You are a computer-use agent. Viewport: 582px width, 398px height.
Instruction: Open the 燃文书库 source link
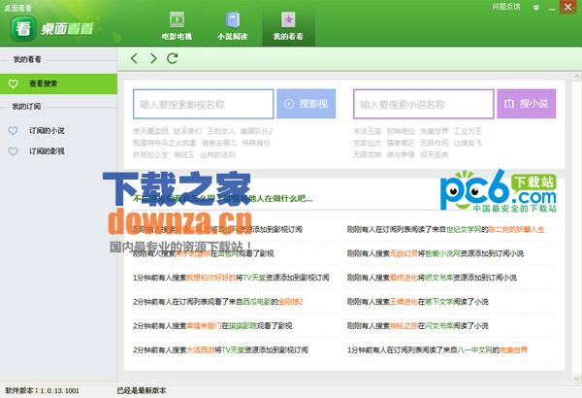point(439,278)
